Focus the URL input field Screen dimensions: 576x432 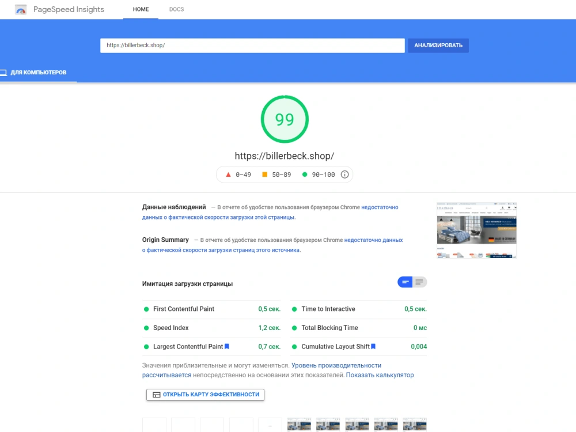[x=252, y=46]
